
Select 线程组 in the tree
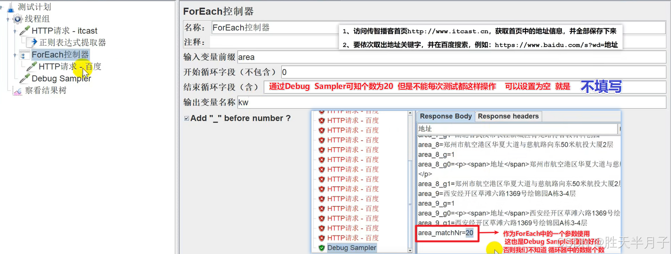(x=38, y=19)
